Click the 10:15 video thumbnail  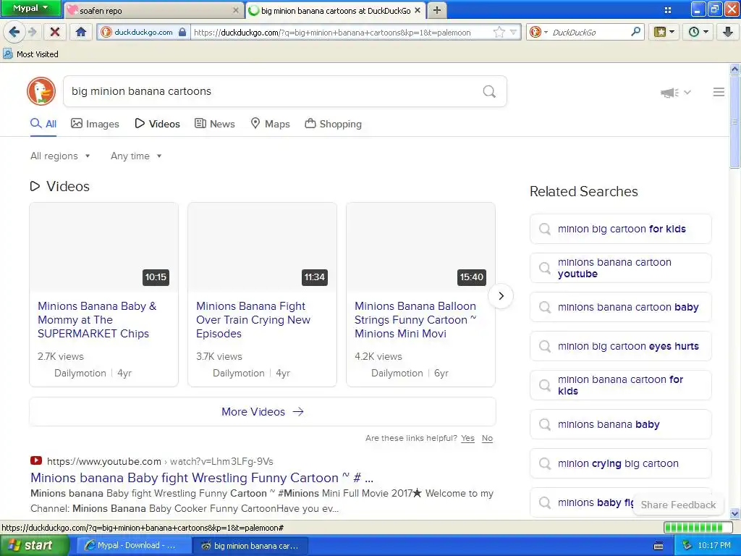tap(104, 248)
